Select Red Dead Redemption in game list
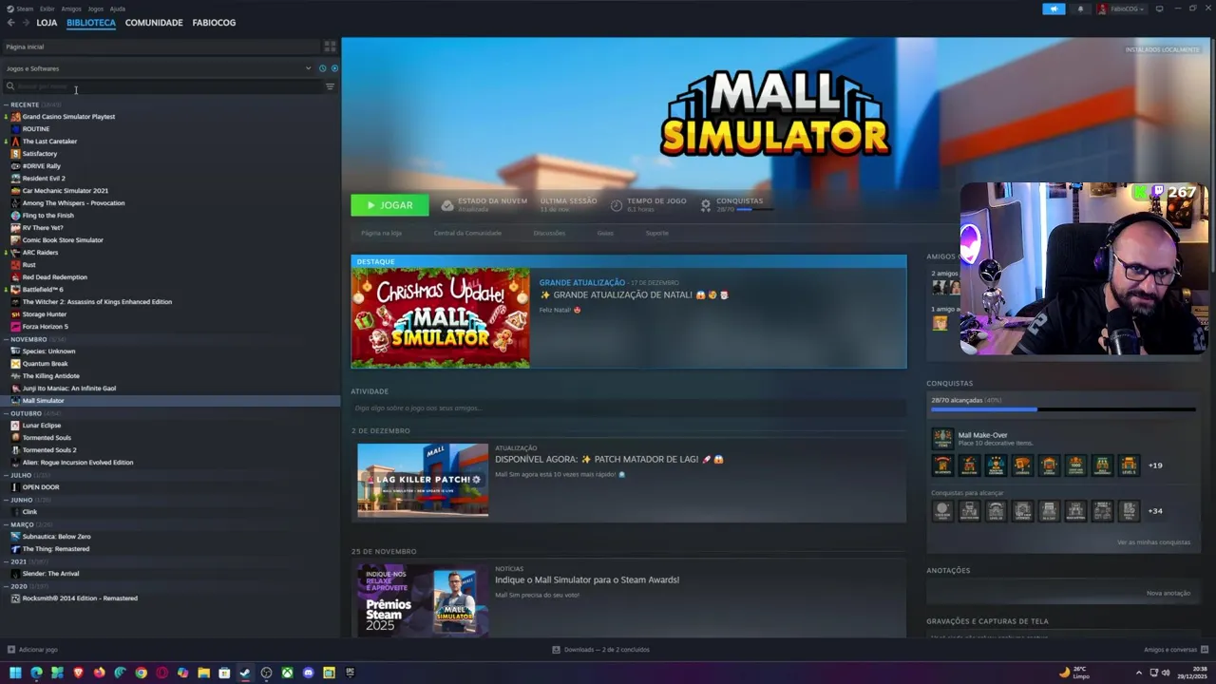This screenshot has height=684, width=1216. coord(54,277)
